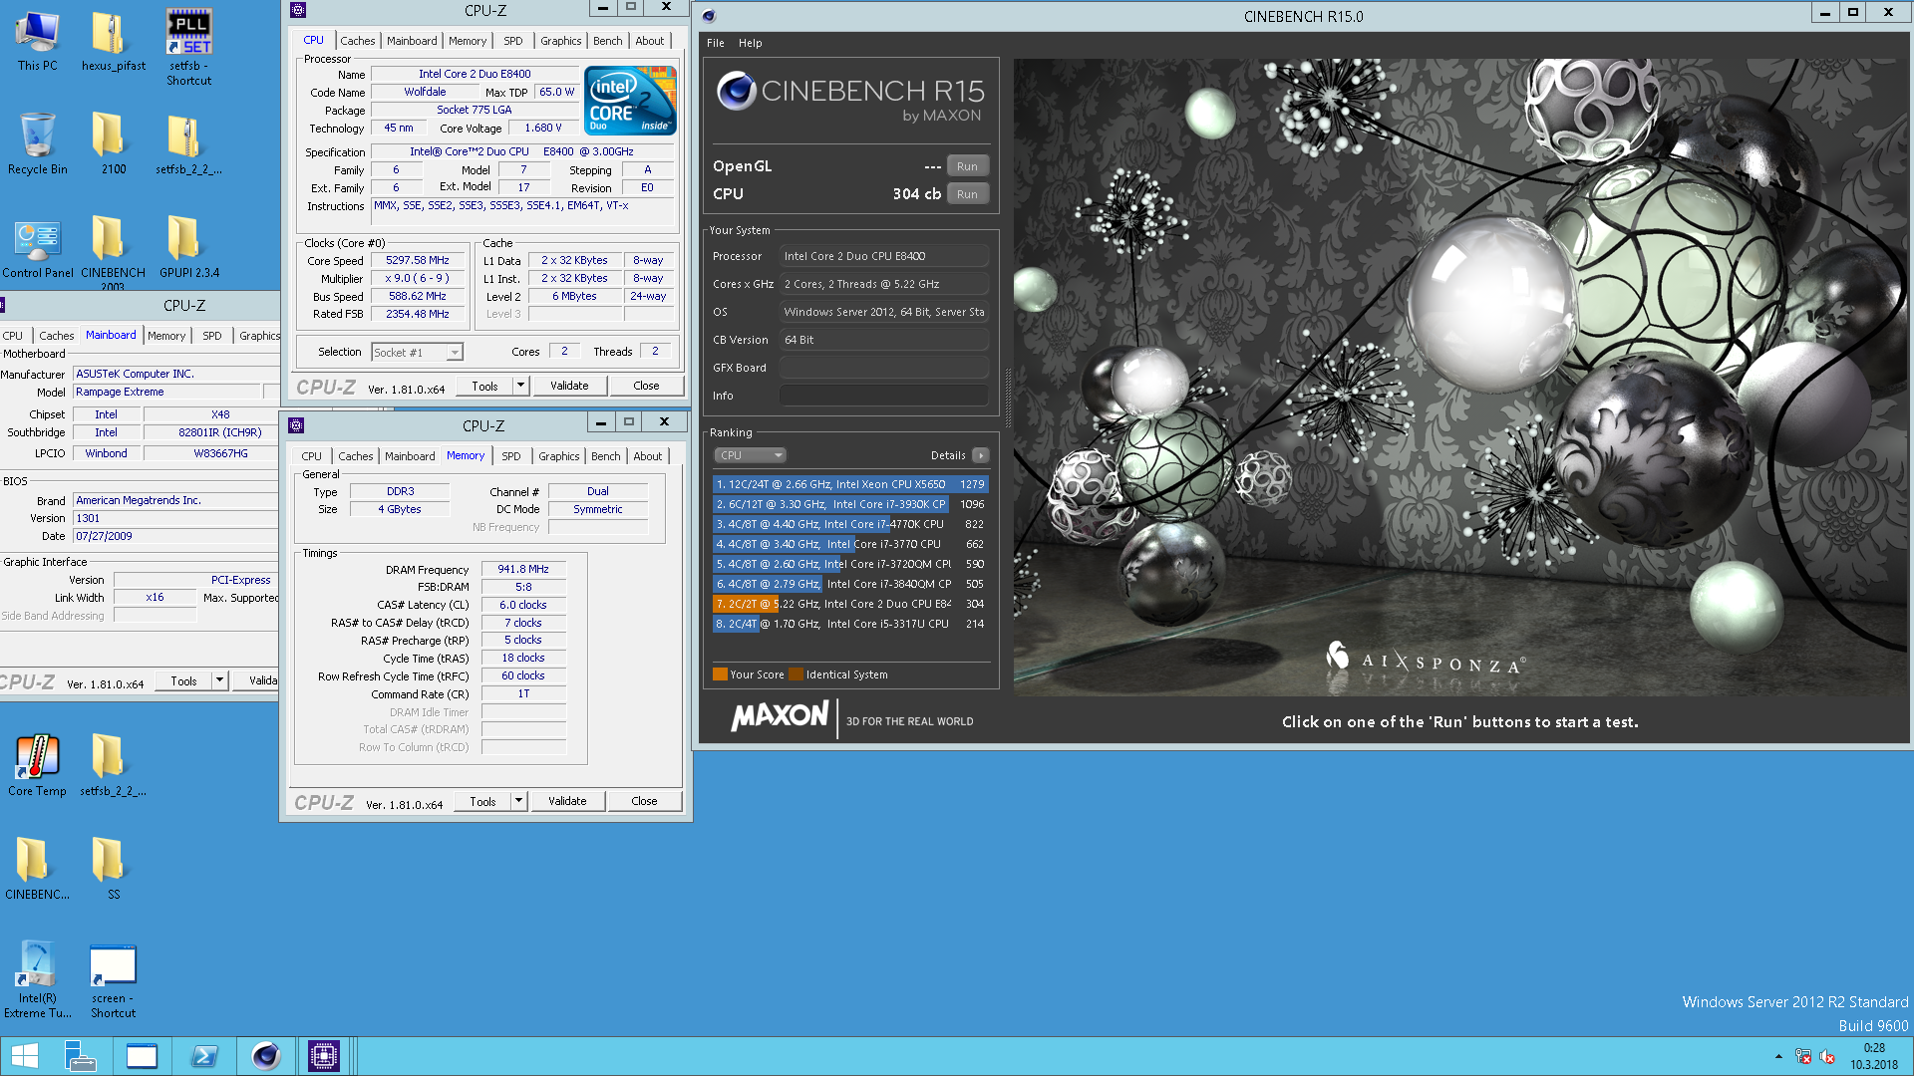
Task: Expand Tools dropdown arrow in CPU-Z Memory window
Action: 518,801
